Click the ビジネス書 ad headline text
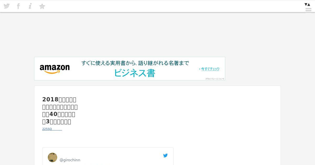Viewport: 315px width, 165px height. point(135,73)
